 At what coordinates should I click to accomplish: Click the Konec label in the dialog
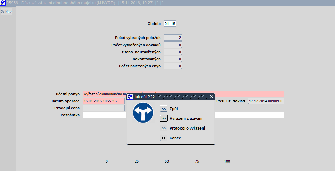pos(175,138)
